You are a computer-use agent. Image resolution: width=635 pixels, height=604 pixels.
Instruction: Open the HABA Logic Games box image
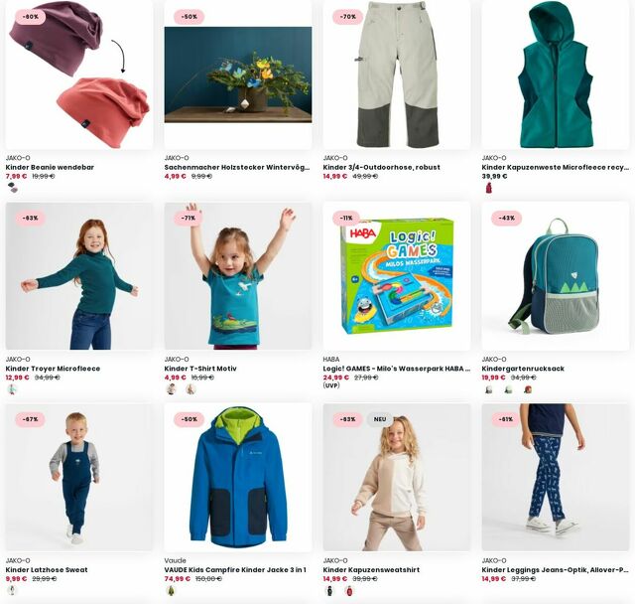[x=397, y=276]
